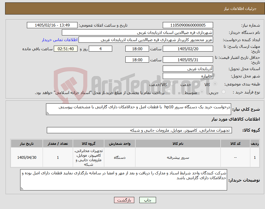Click the شرح کلی نیاز label

pyautogui.click(x=246, y=109)
